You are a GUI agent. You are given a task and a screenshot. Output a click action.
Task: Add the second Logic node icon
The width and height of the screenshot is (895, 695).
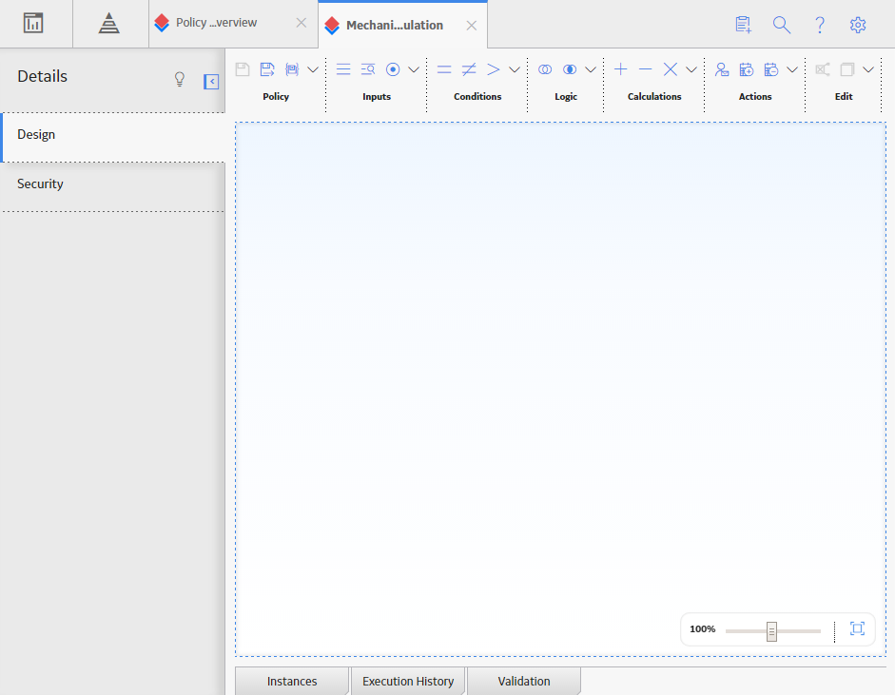[570, 69]
